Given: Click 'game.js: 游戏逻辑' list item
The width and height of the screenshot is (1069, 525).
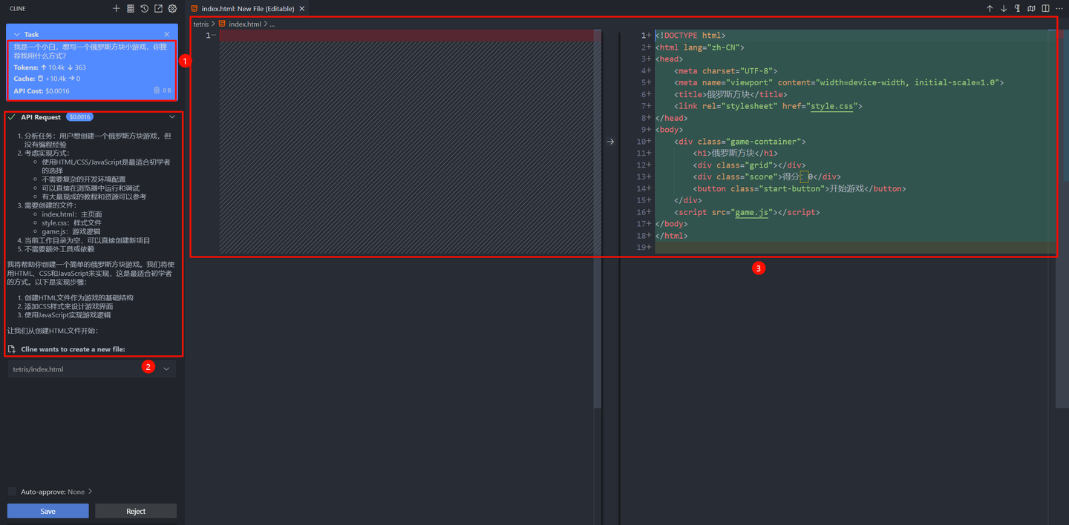Looking at the screenshot, I should click(x=71, y=232).
